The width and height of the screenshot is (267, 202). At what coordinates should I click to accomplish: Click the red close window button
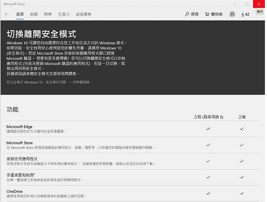click(x=259, y=4)
